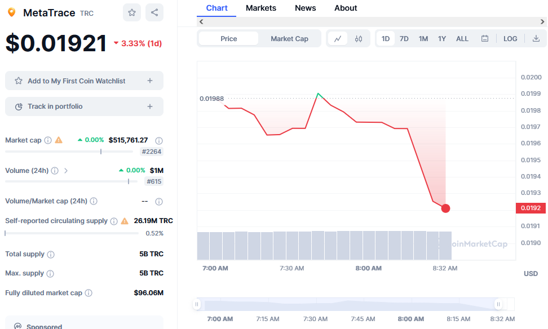548x329 pixels.
Task: Select the 1M time range
Action: (x=423, y=39)
